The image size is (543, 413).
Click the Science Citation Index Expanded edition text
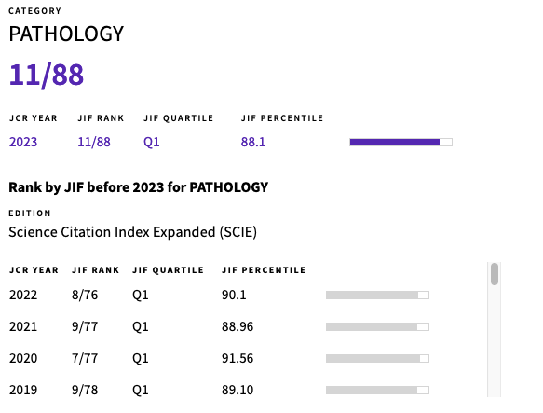132,232
